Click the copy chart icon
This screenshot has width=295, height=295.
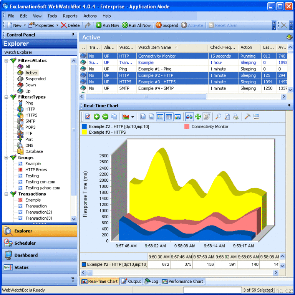pos(114,117)
